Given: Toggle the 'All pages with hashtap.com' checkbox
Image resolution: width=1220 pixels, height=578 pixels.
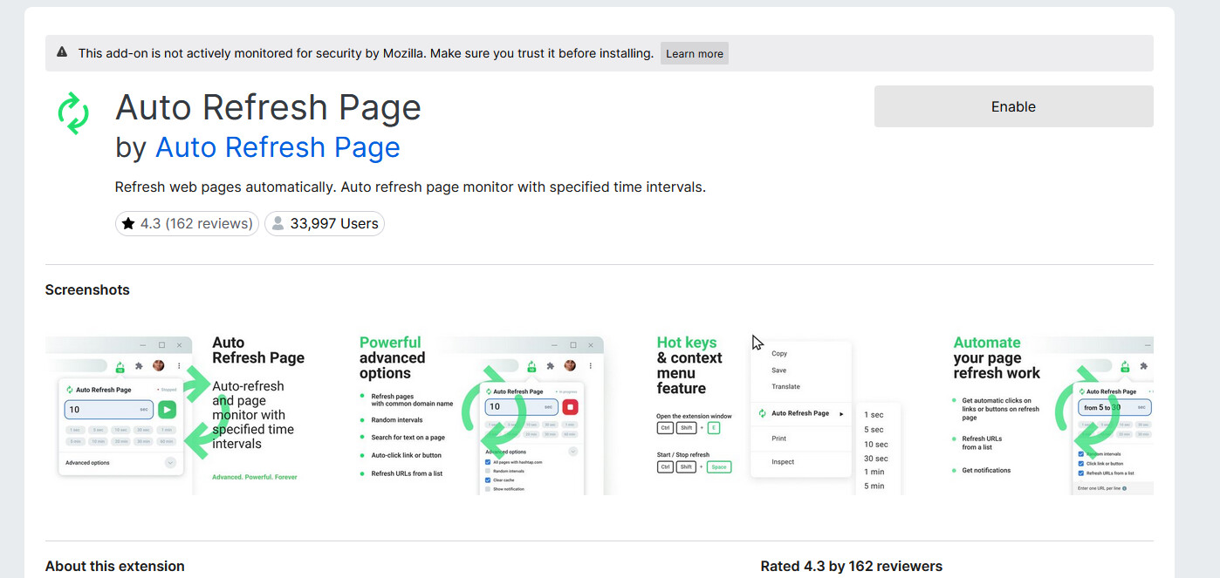Looking at the screenshot, I should (x=487, y=462).
